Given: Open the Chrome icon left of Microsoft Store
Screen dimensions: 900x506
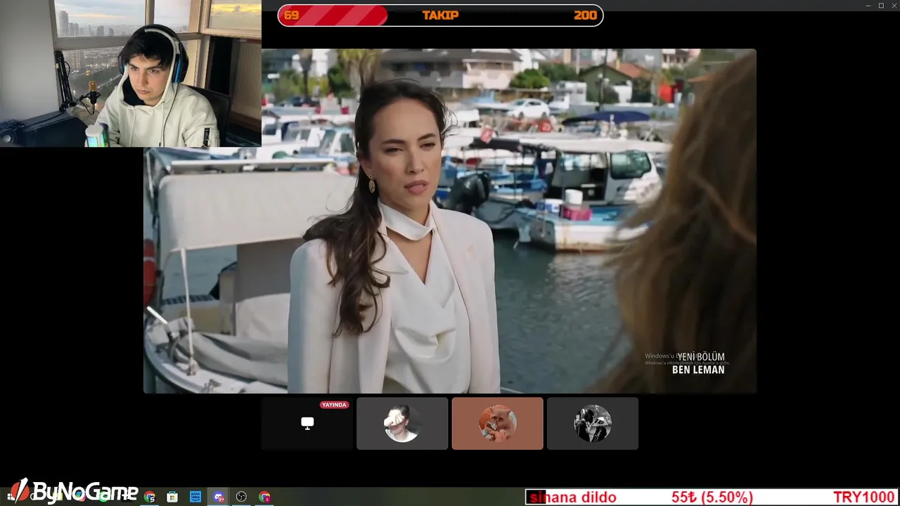Looking at the screenshot, I should 150,497.
